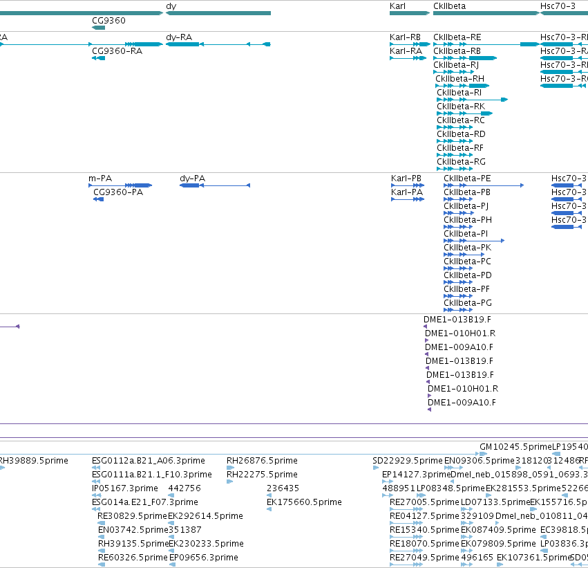
Task: Choose the CkIIbeta-PC protein label
Action: (467, 262)
